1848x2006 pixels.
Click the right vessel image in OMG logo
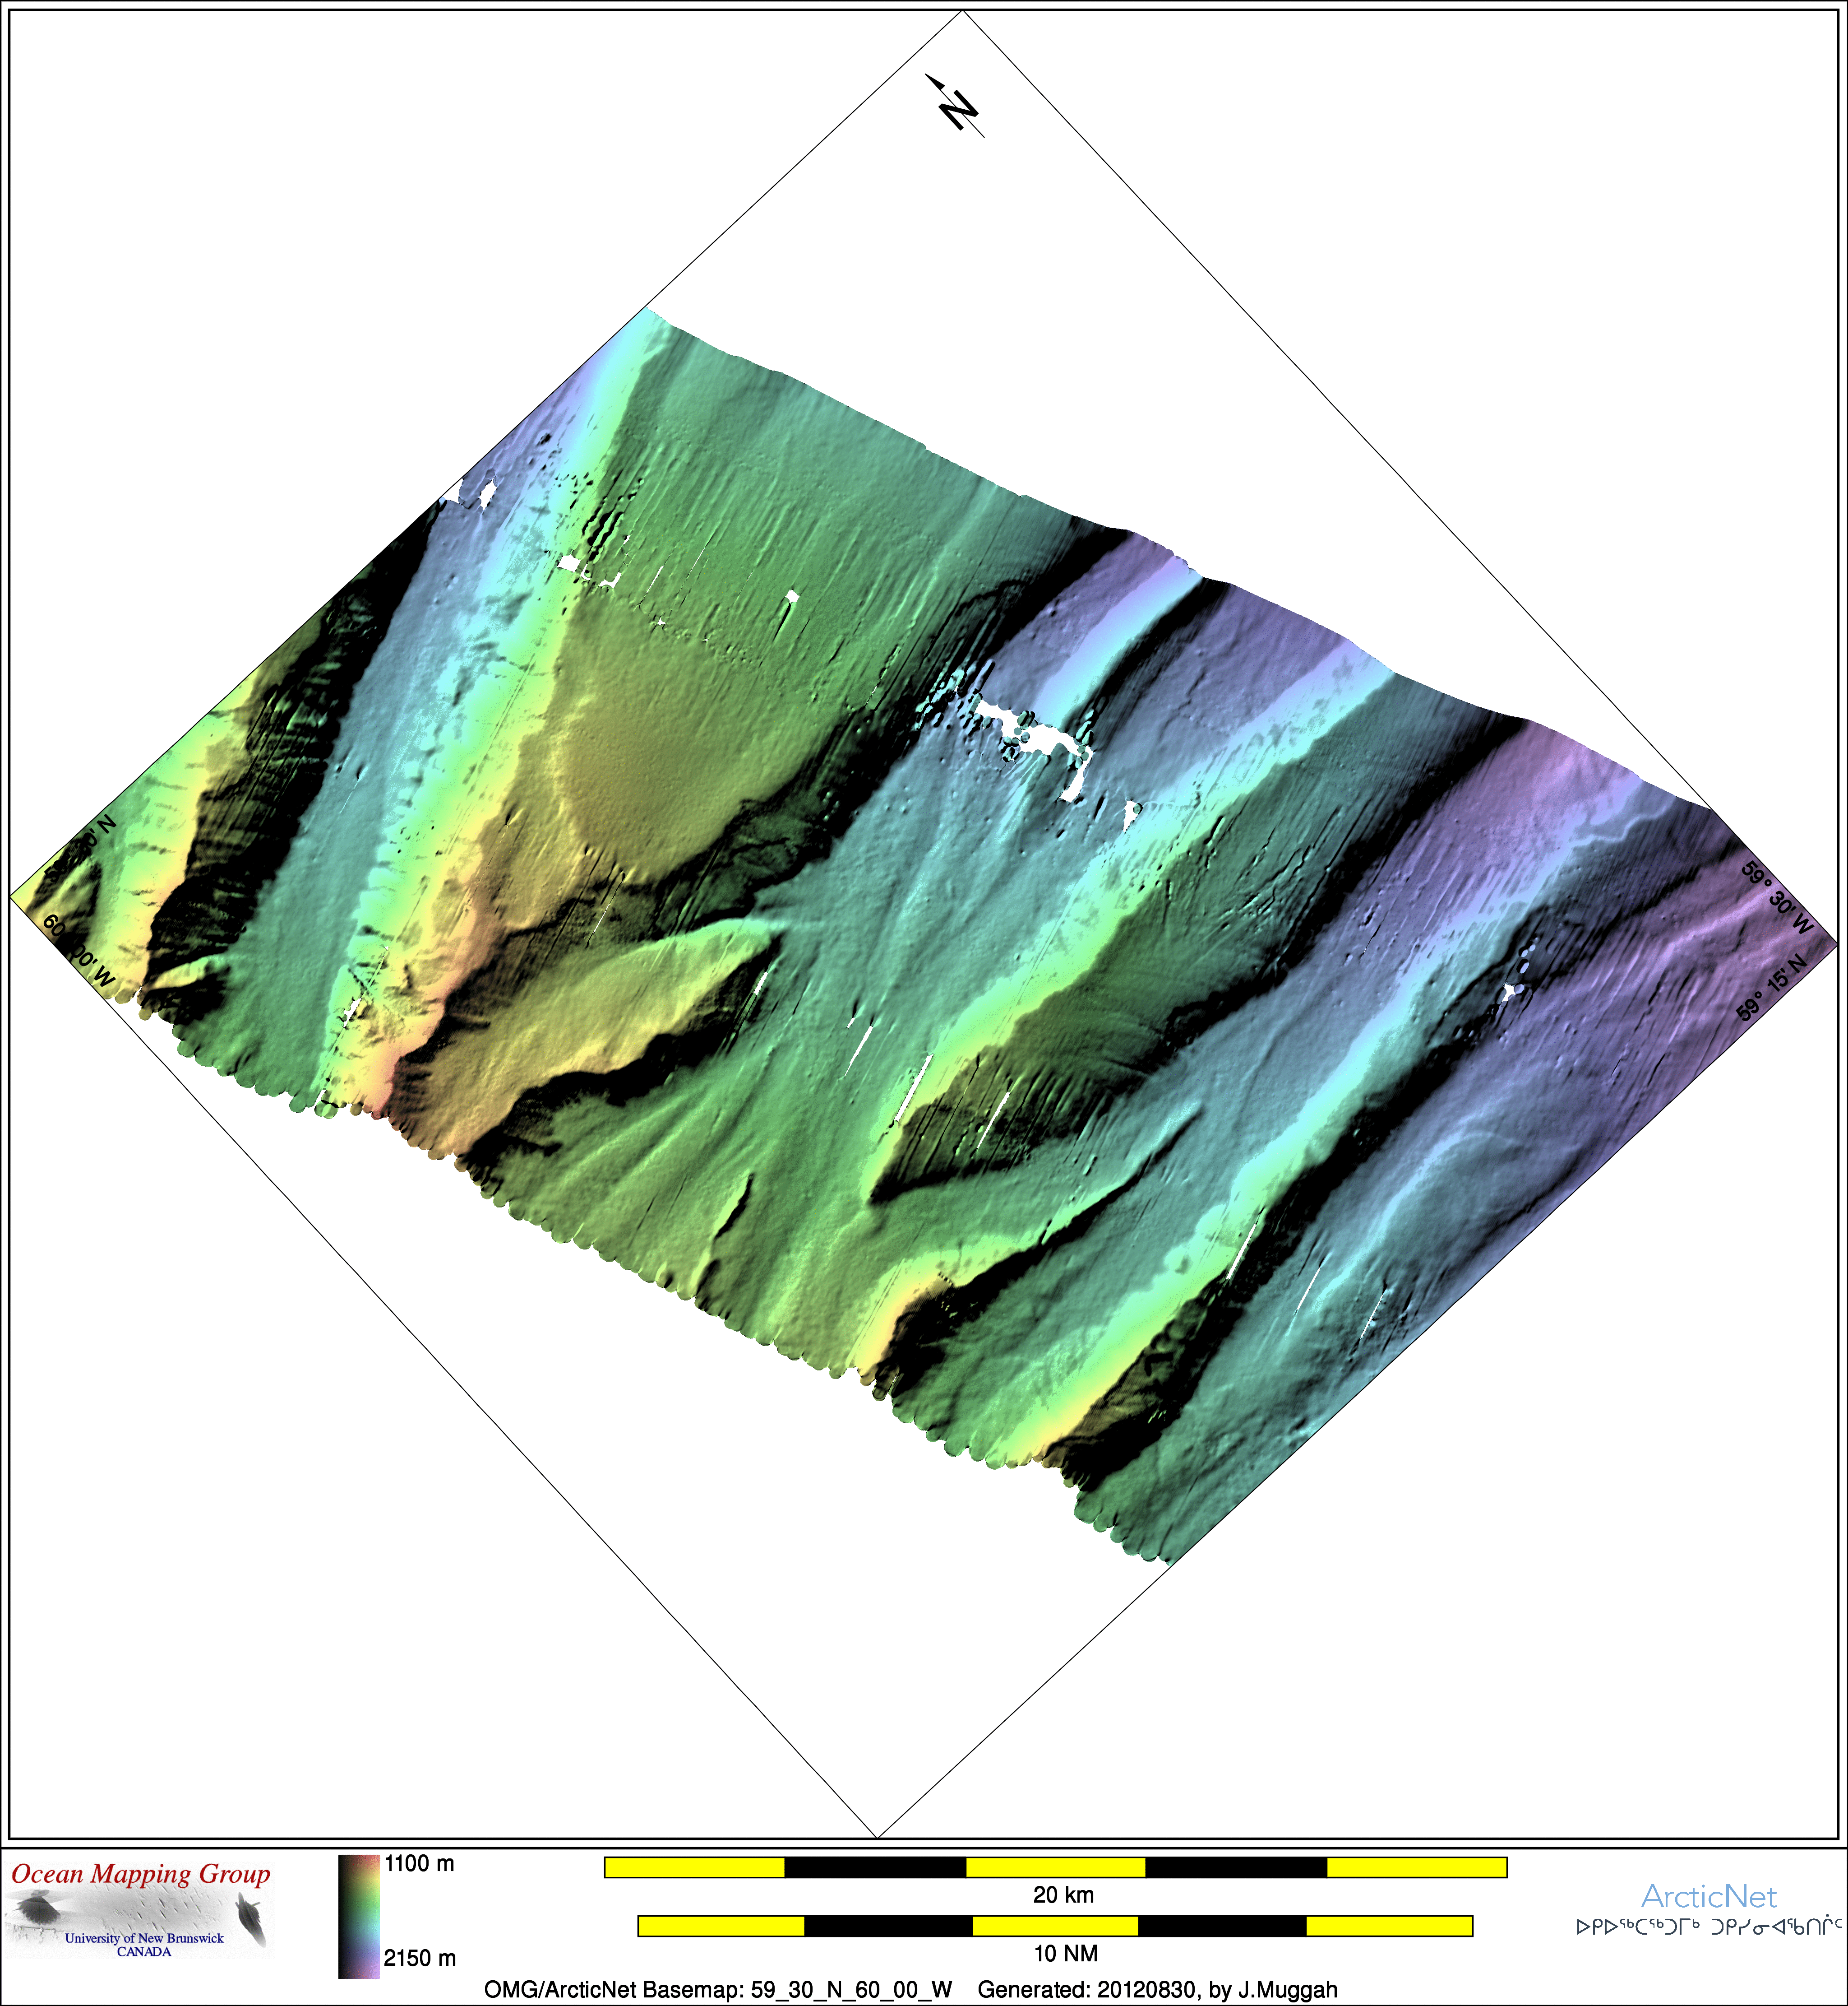250,1920
